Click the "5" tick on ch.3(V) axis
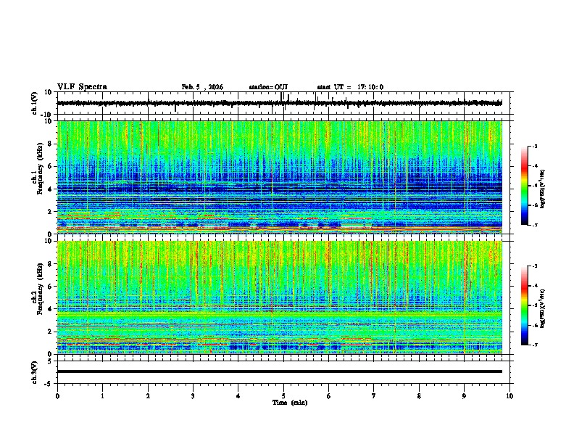The image size is (574, 444). click(50, 361)
